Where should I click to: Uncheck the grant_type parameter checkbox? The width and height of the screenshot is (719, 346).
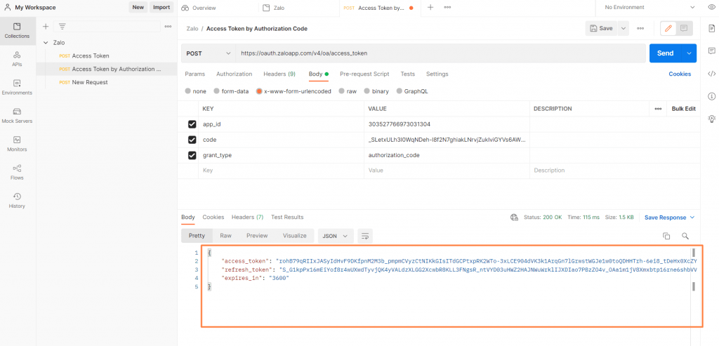click(x=192, y=155)
